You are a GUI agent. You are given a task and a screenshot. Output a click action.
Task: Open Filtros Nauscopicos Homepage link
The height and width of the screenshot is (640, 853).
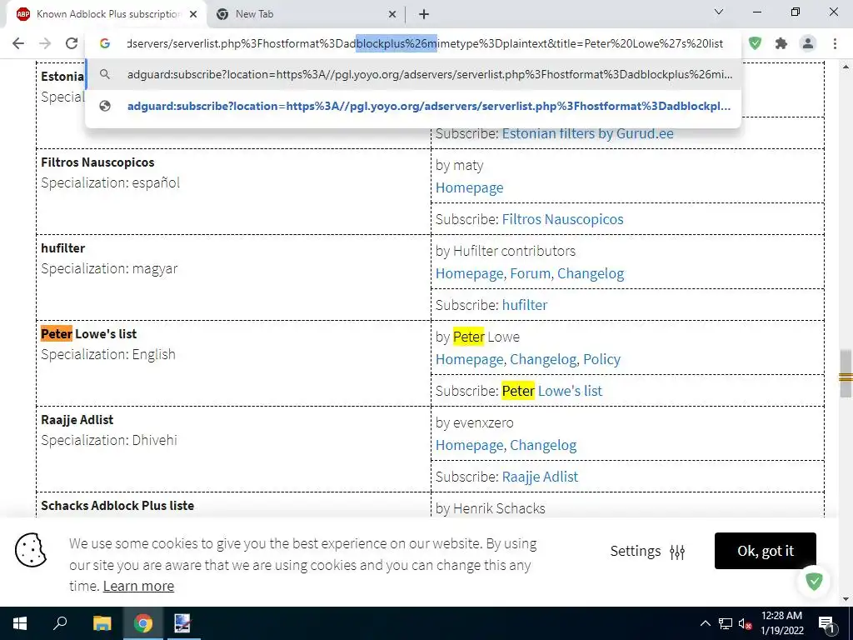click(470, 187)
